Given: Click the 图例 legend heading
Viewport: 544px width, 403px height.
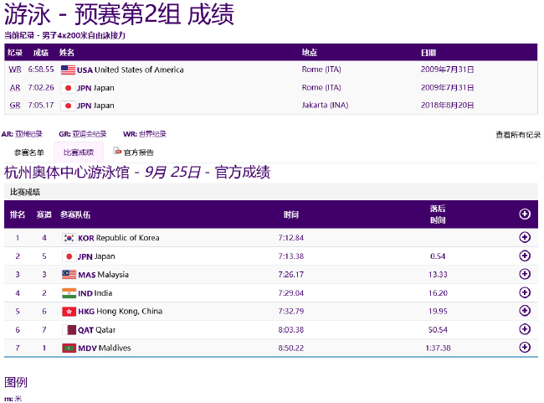Looking at the screenshot, I should (x=16, y=382).
